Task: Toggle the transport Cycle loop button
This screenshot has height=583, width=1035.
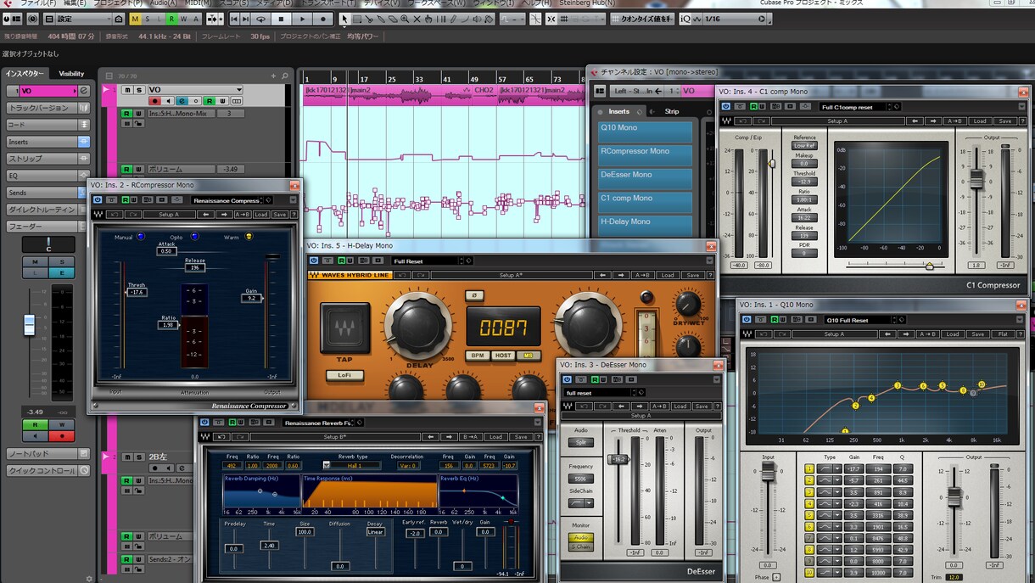Action: click(261, 19)
